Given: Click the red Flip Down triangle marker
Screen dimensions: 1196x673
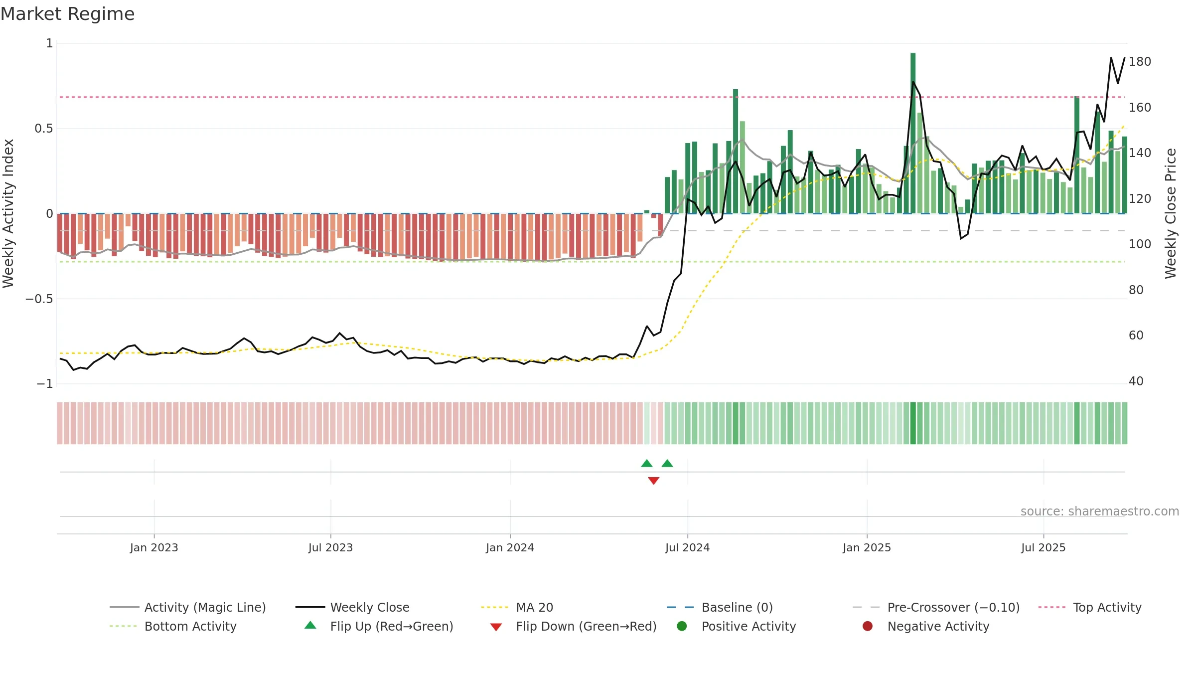Looking at the screenshot, I should click(654, 481).
